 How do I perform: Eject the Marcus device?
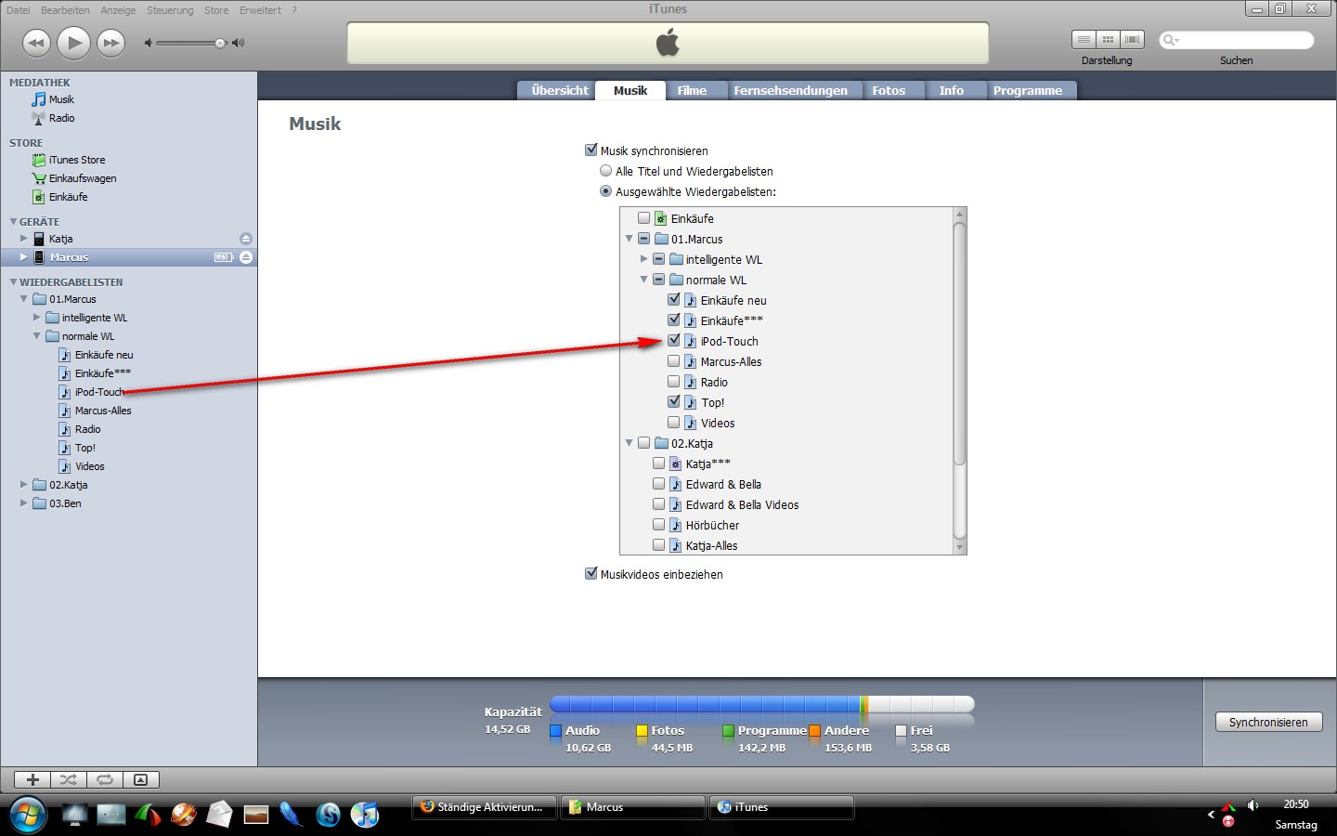tap(245, 257)
